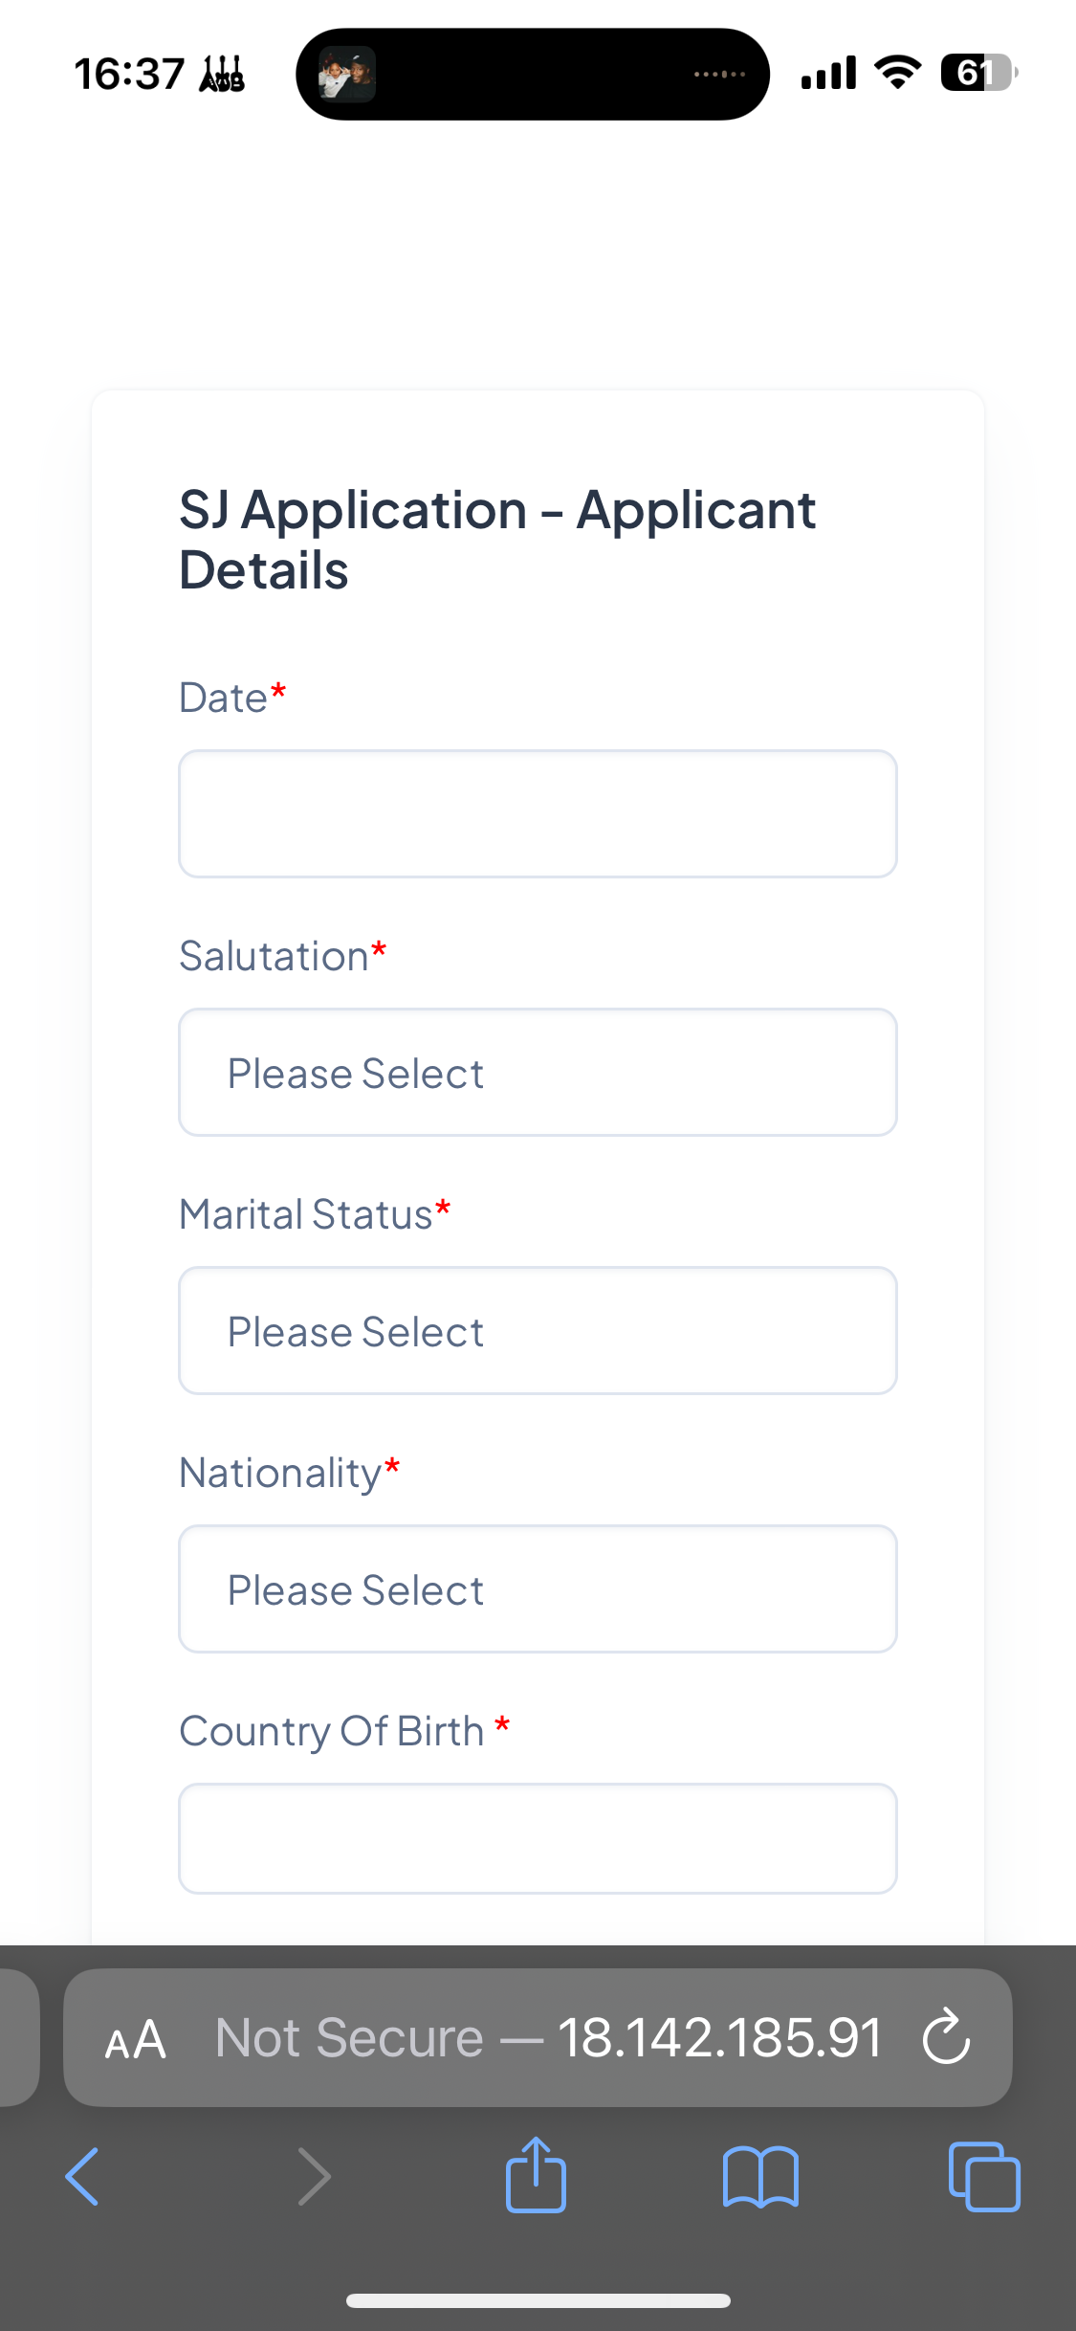
Task: Expand the Marital Status dropdown
Action: 538,1330
